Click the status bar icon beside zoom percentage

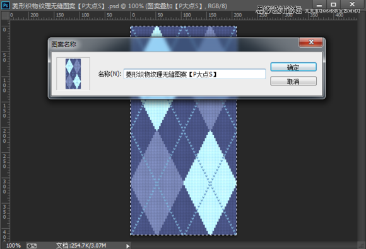(32, 246)
